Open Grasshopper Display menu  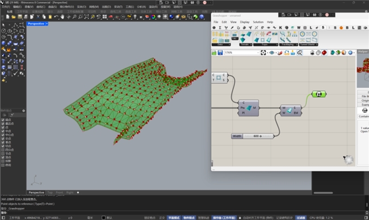tap(245, 22)
